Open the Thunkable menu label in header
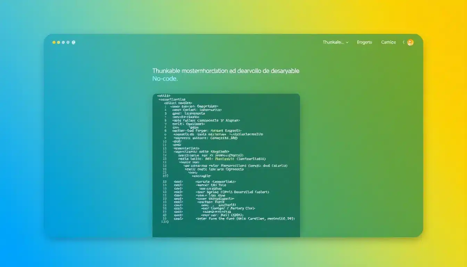467x267 pixels. pos(333,42)
